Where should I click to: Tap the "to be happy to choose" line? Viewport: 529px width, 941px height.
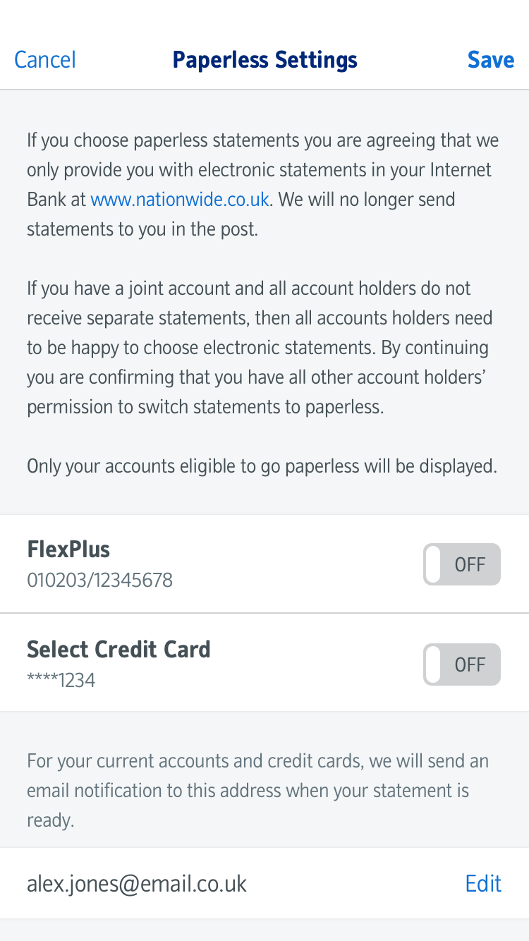point(257,348)
